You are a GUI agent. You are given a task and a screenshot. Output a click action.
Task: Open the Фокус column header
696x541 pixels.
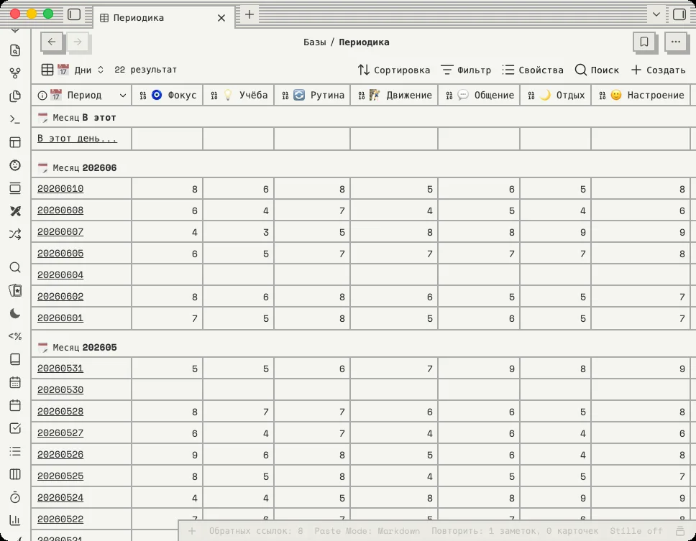point(168,96)
